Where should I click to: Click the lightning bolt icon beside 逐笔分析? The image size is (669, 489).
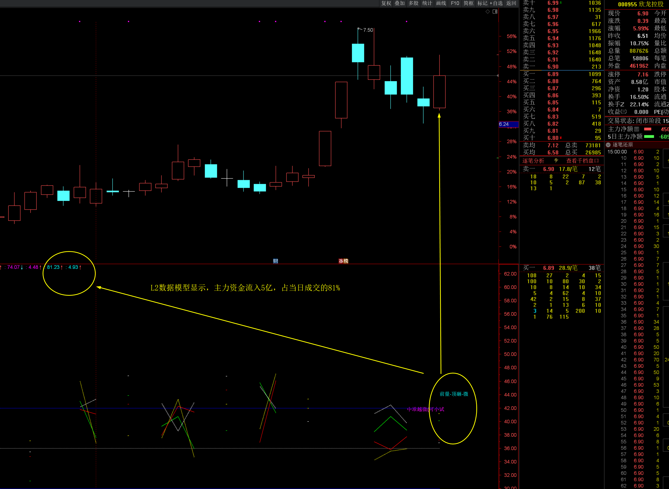pyautogui.click(x=556, y=160)
